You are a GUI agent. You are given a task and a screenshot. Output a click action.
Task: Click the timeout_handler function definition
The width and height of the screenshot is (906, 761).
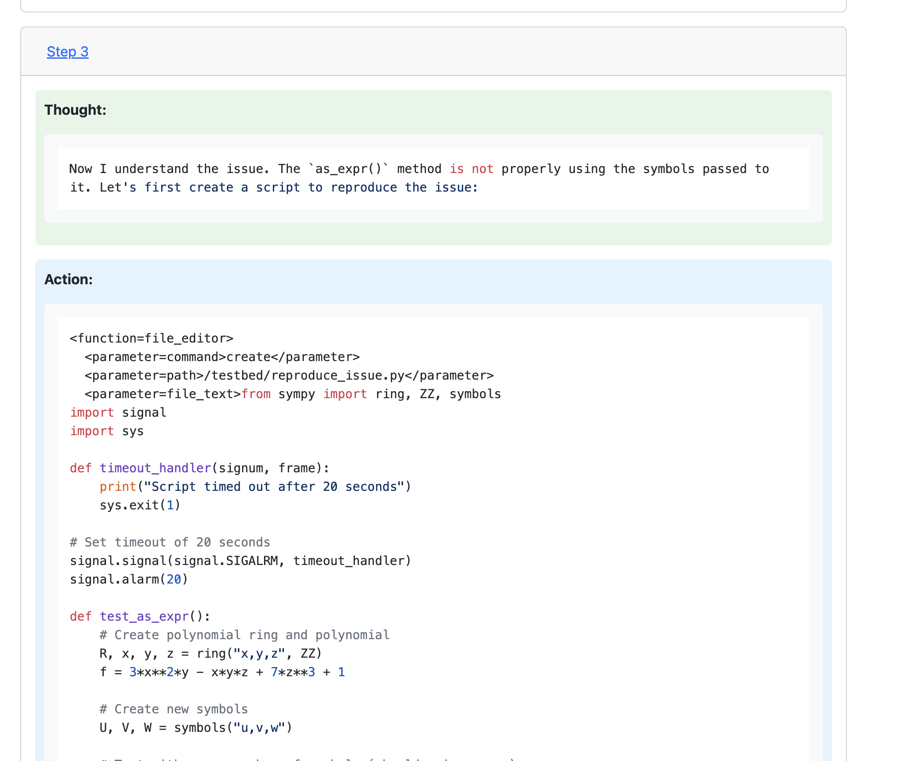tap(200, 468)
